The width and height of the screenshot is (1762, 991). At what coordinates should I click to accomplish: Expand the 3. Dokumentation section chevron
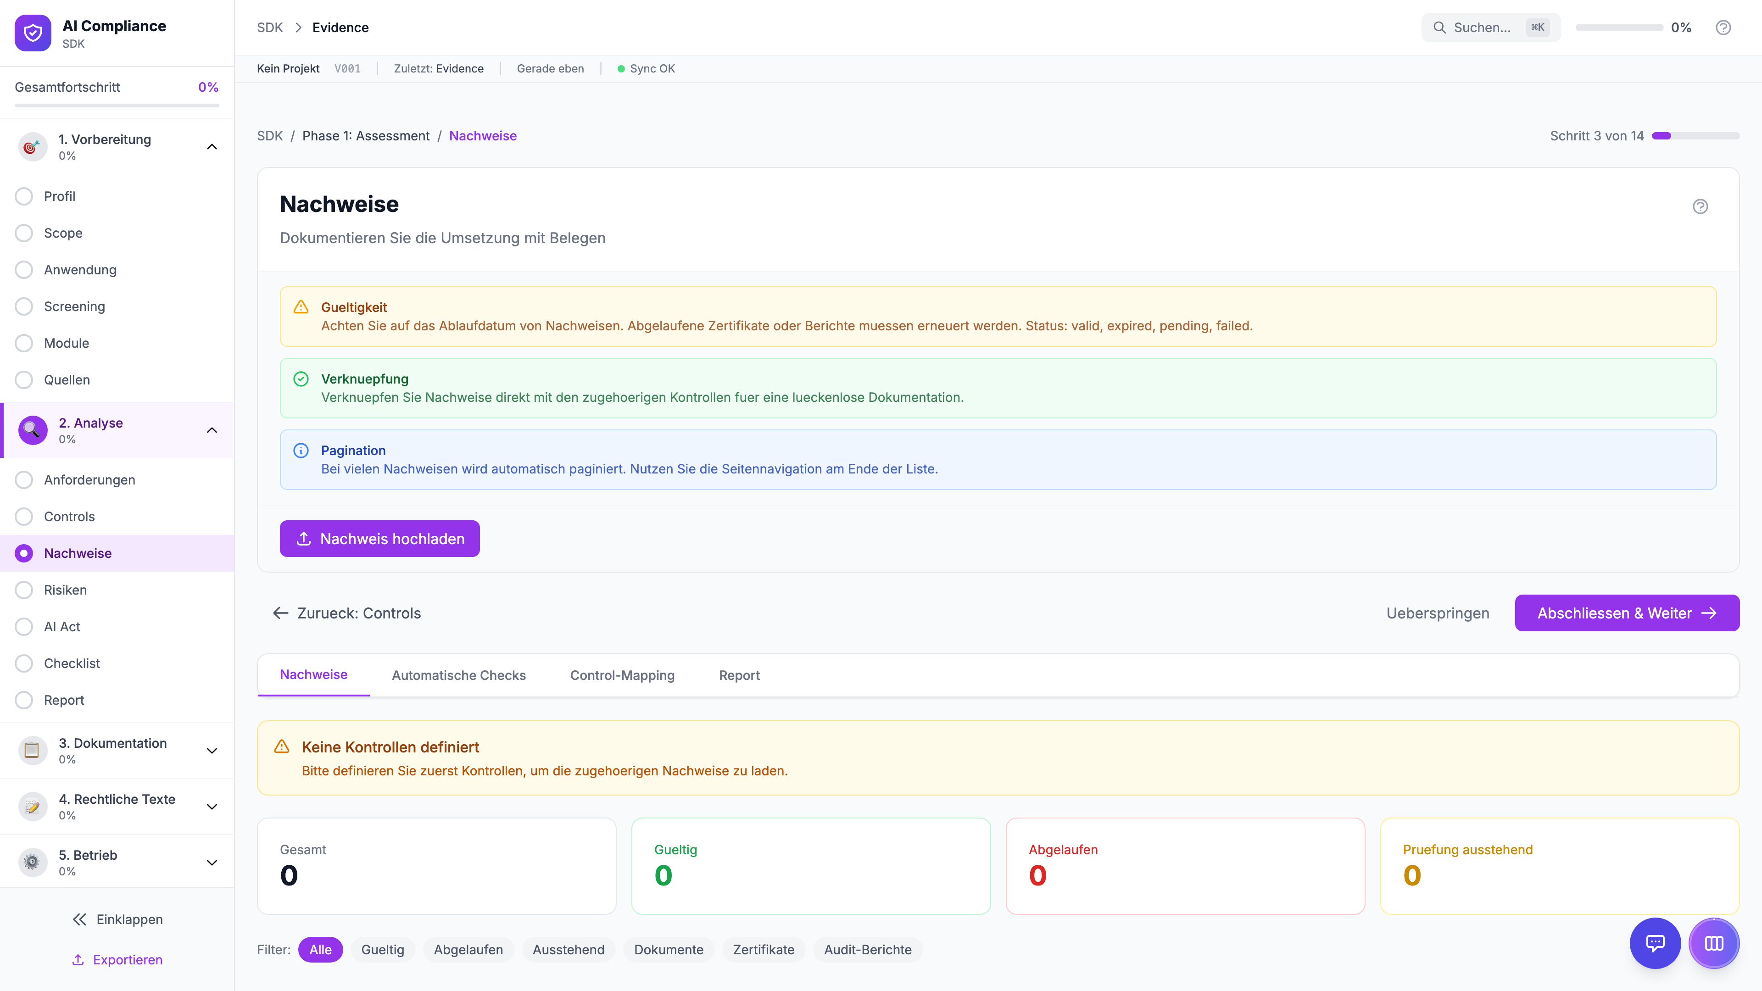(x=212, y=750)
